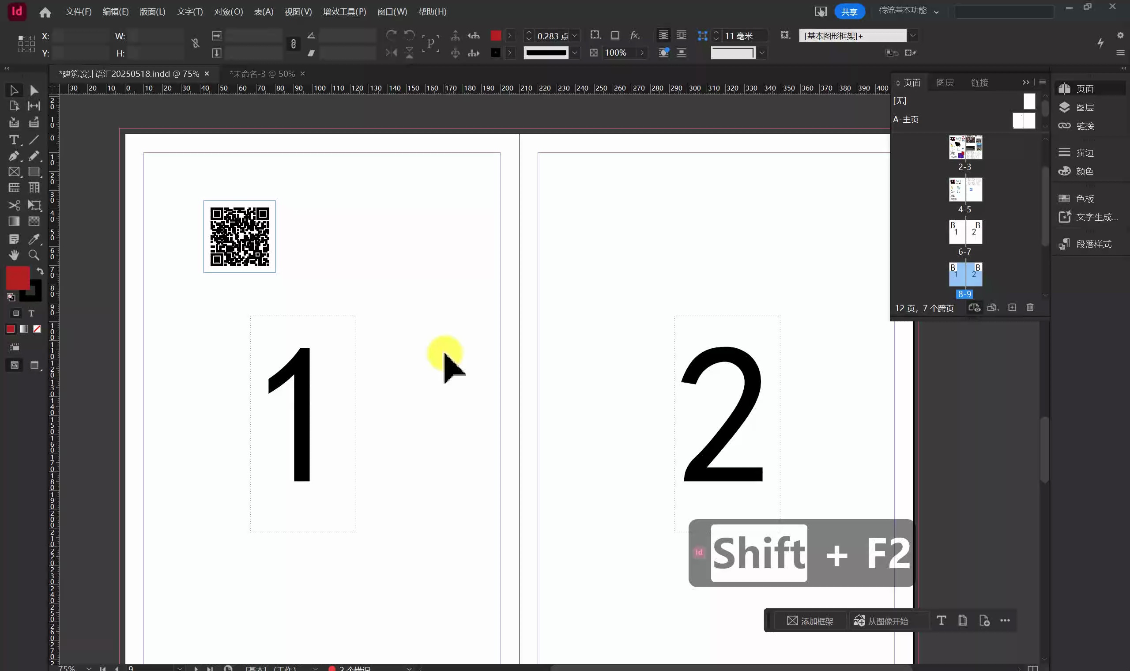Viewport: 1130px width, 671px height.
Task: Toggle the scale percentage link icon
Action: tap(294, 44)
